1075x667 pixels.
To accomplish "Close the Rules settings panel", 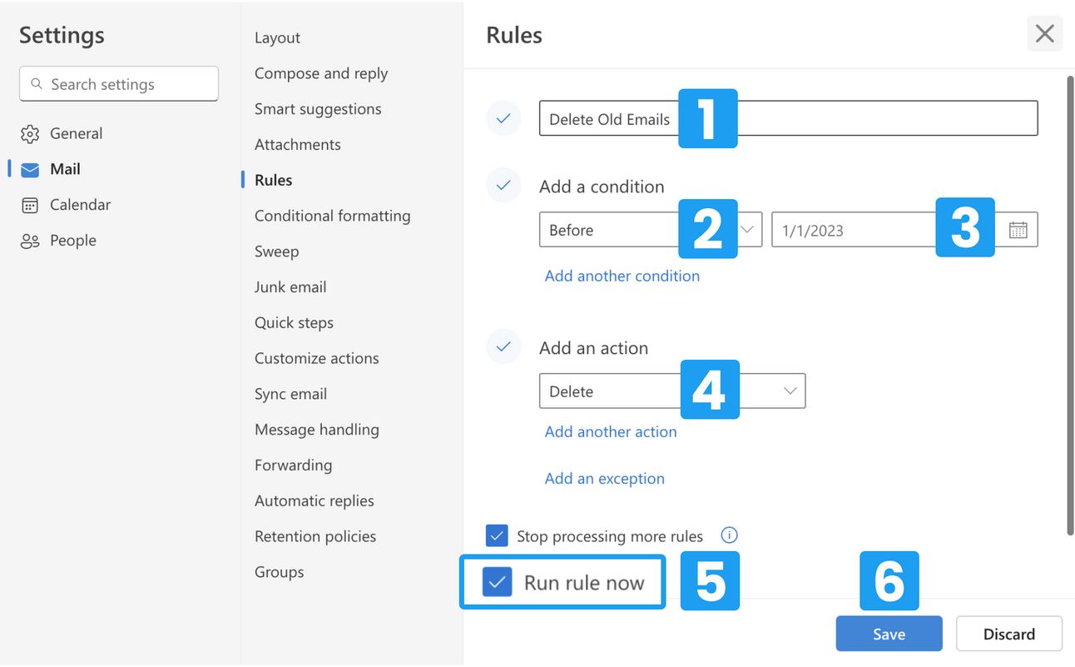I will click(1044, 34).
